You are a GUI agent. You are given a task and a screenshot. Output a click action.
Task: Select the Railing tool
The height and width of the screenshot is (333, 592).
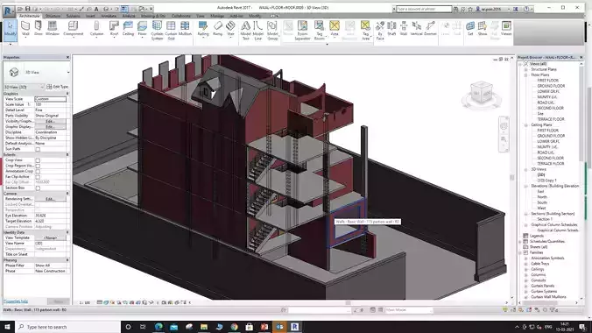point(203,28)
